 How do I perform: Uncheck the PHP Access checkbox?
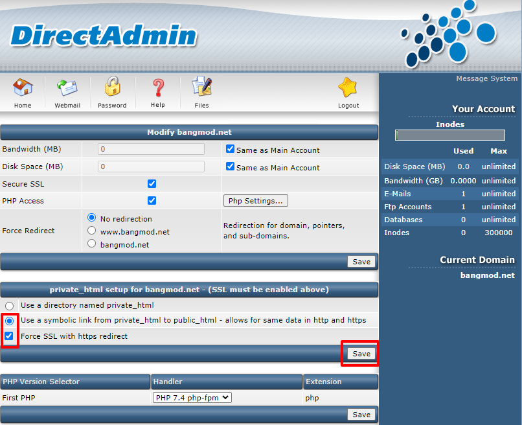[x=152, y=200]
